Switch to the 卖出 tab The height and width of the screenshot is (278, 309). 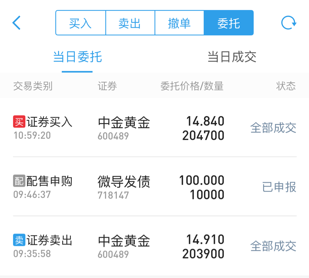tap(130, 23)
